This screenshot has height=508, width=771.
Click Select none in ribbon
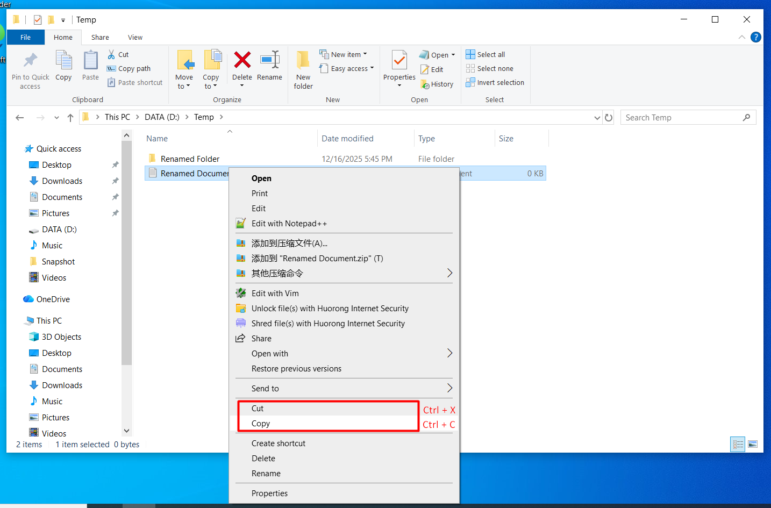point(489,68)
